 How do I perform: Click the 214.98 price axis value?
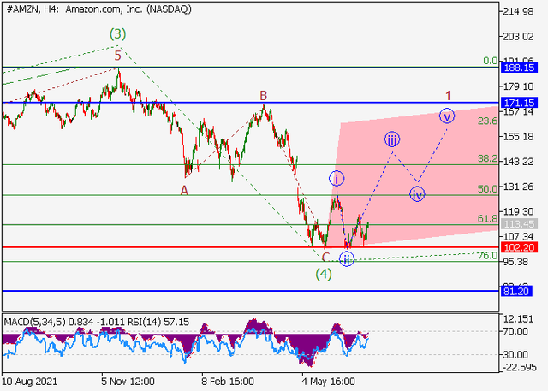coord(518,11)
